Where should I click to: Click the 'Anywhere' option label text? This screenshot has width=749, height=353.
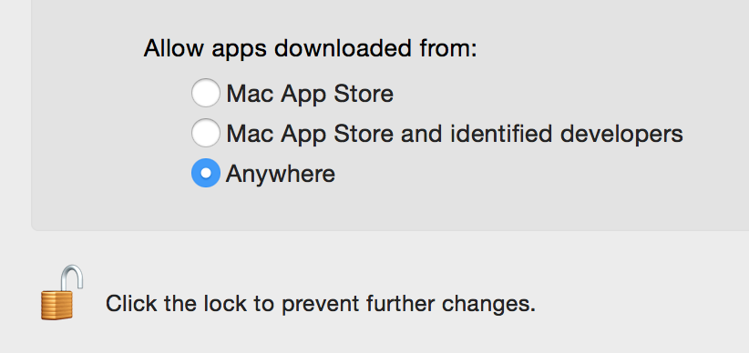click(x=281, y=174)
